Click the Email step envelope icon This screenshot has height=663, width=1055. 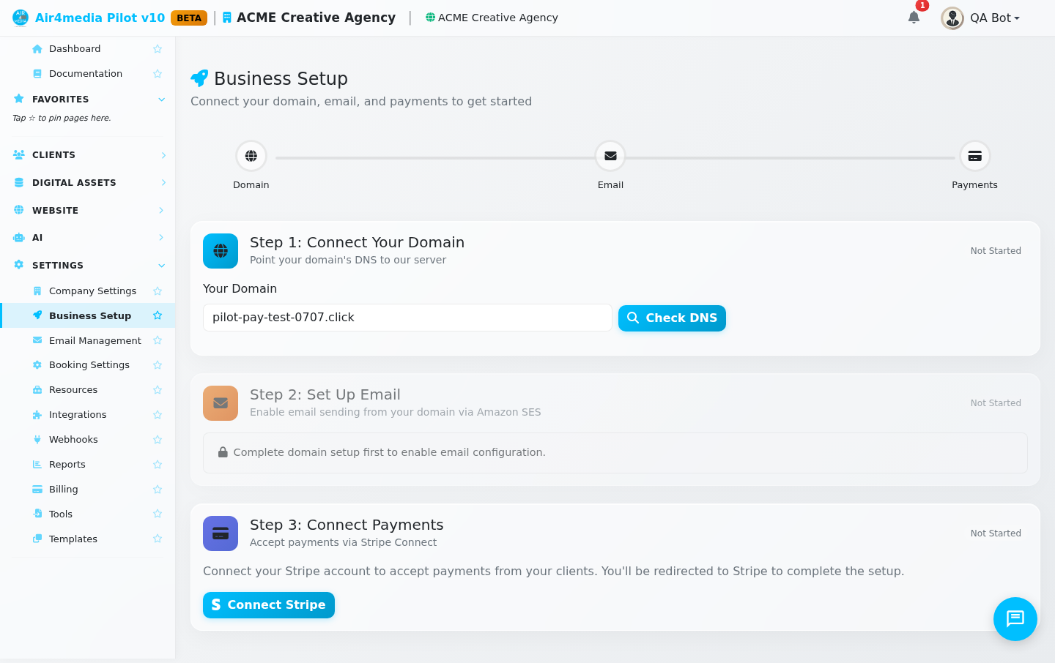610,156
